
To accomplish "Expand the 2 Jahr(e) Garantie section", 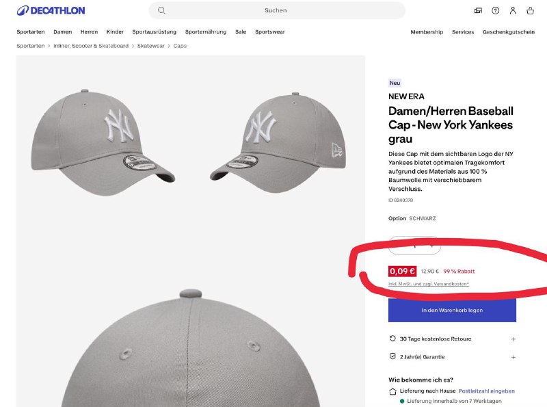I will (x=513, y=356).
